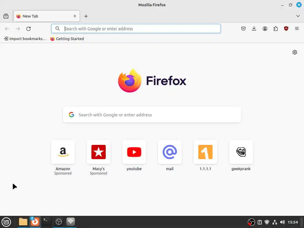
Task: Click the OBS recording tray icon
Action: pyautogui.click(x=251, y=222)
